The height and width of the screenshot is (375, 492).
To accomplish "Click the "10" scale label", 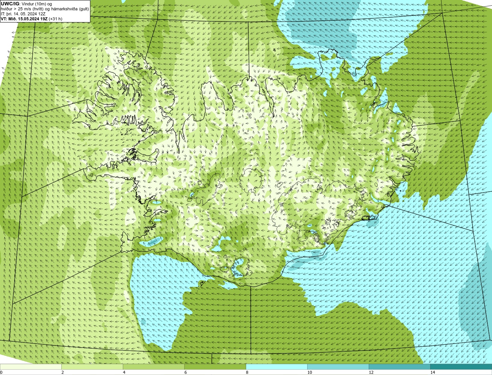I will click(309, 372).
